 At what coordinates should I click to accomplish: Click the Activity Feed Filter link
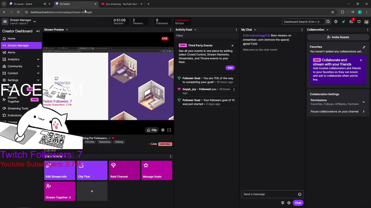[x=180, y=36]
